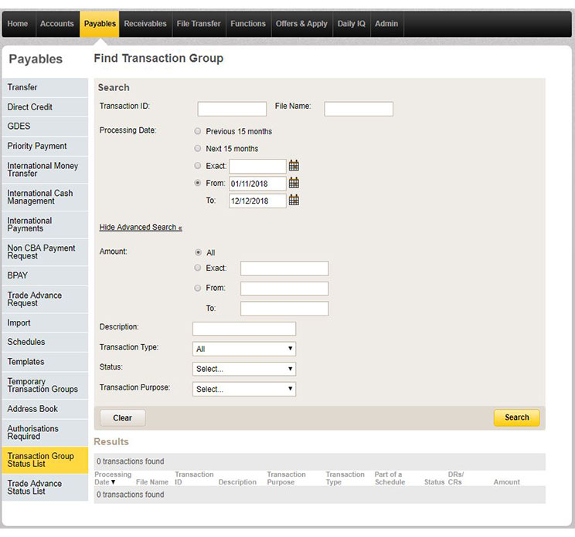Click the Amount column header
The image size is (575, 537).
click(x=506, y=482)
